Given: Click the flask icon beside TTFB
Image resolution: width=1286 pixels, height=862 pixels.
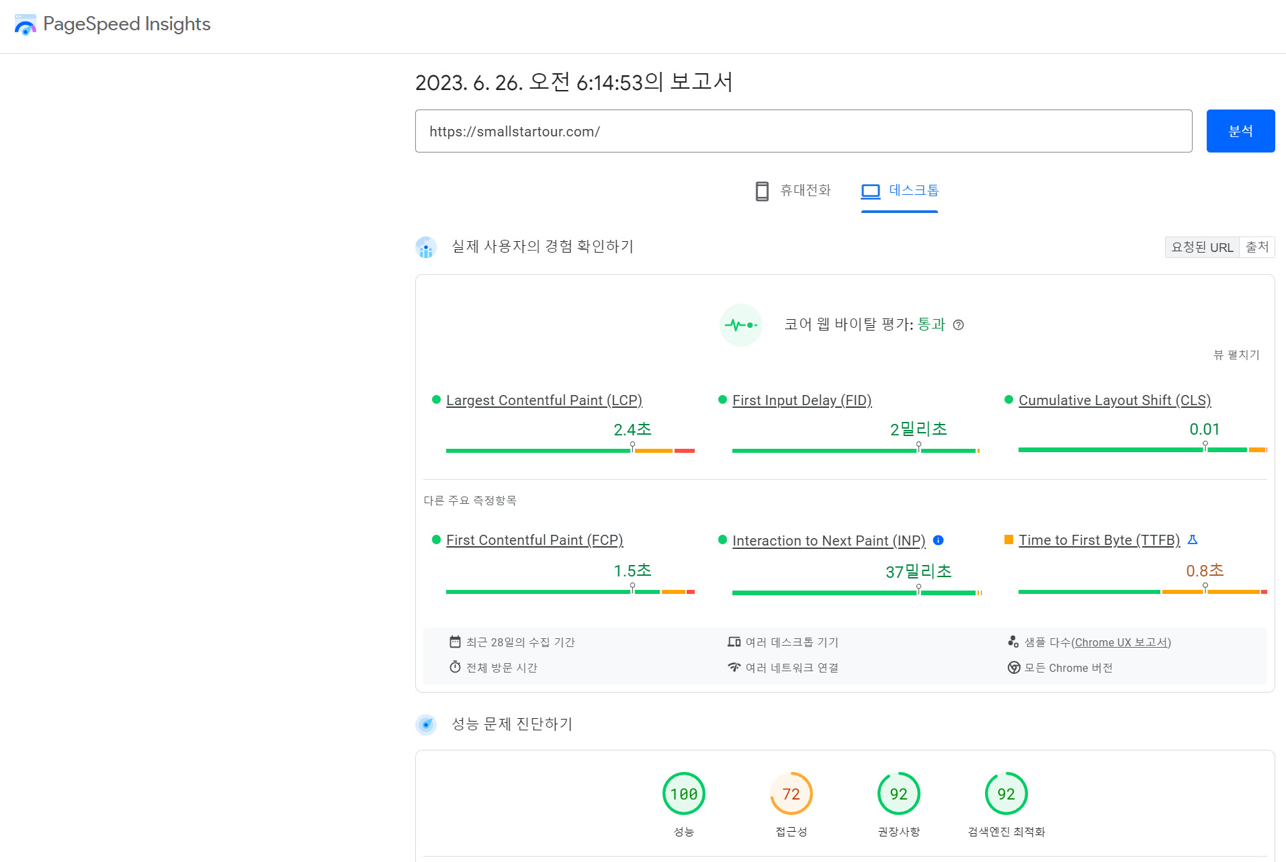Looking at the screenshot, I should coord(1193,540).
